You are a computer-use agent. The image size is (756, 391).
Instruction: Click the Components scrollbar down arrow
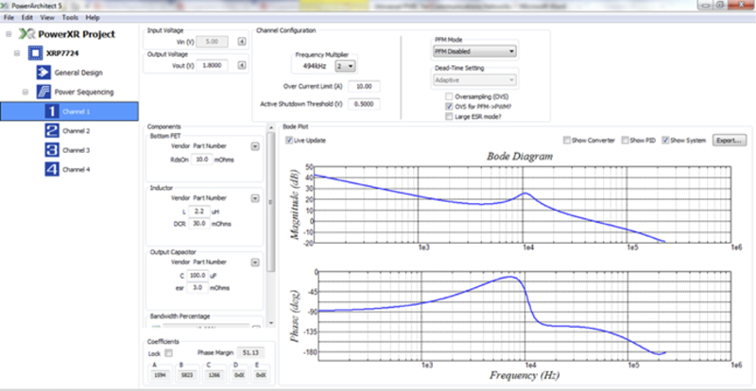click(x=271, y=323)
